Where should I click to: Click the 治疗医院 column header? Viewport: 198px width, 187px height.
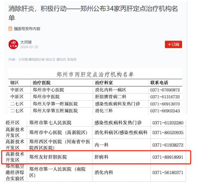pos(42,83)
